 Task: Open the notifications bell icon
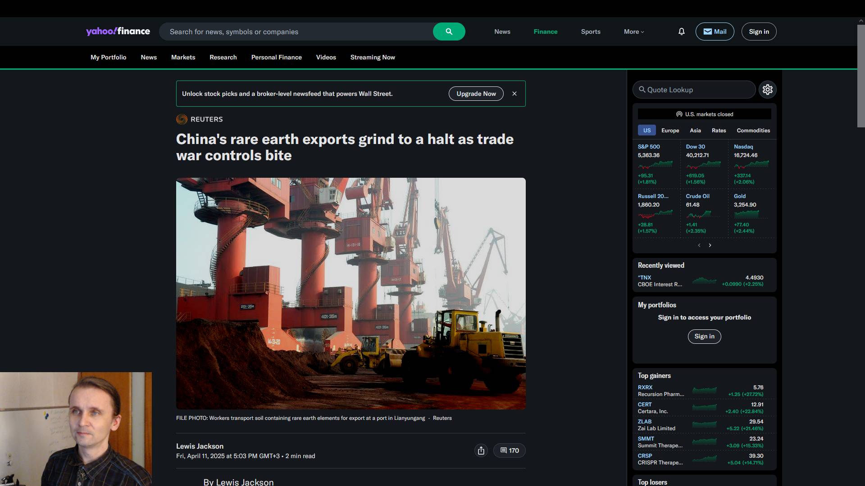click(681, 31)
